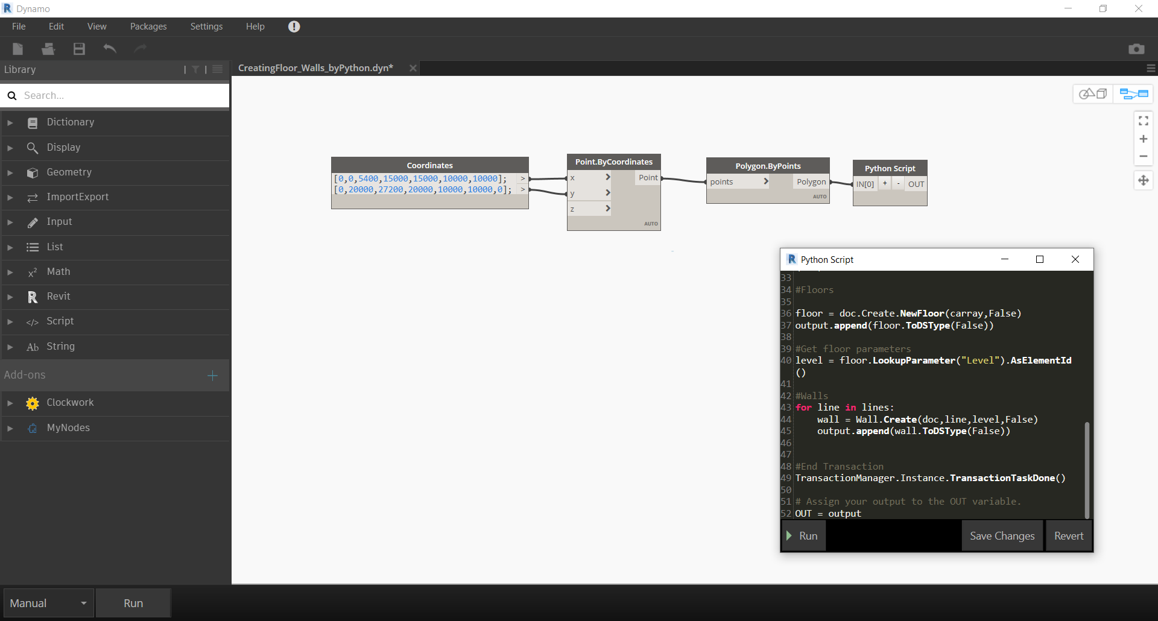Expand the MyNodes add-on tree
Screen dimensions: 1158x621
coord(10,429)
